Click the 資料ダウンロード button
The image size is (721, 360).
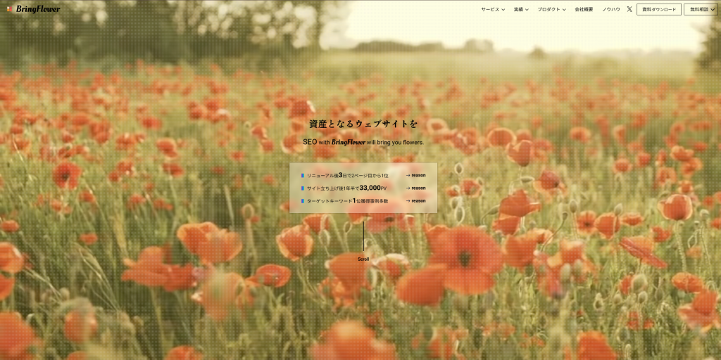(x=659, y=9)
